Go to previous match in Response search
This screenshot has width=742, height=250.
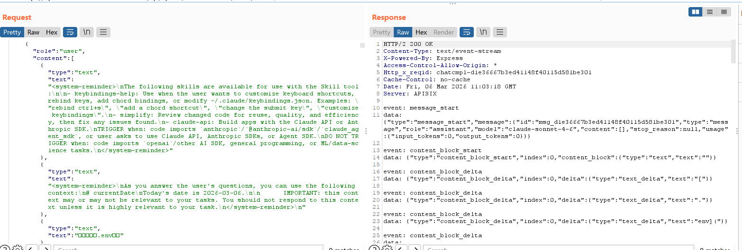click(401, 248)
